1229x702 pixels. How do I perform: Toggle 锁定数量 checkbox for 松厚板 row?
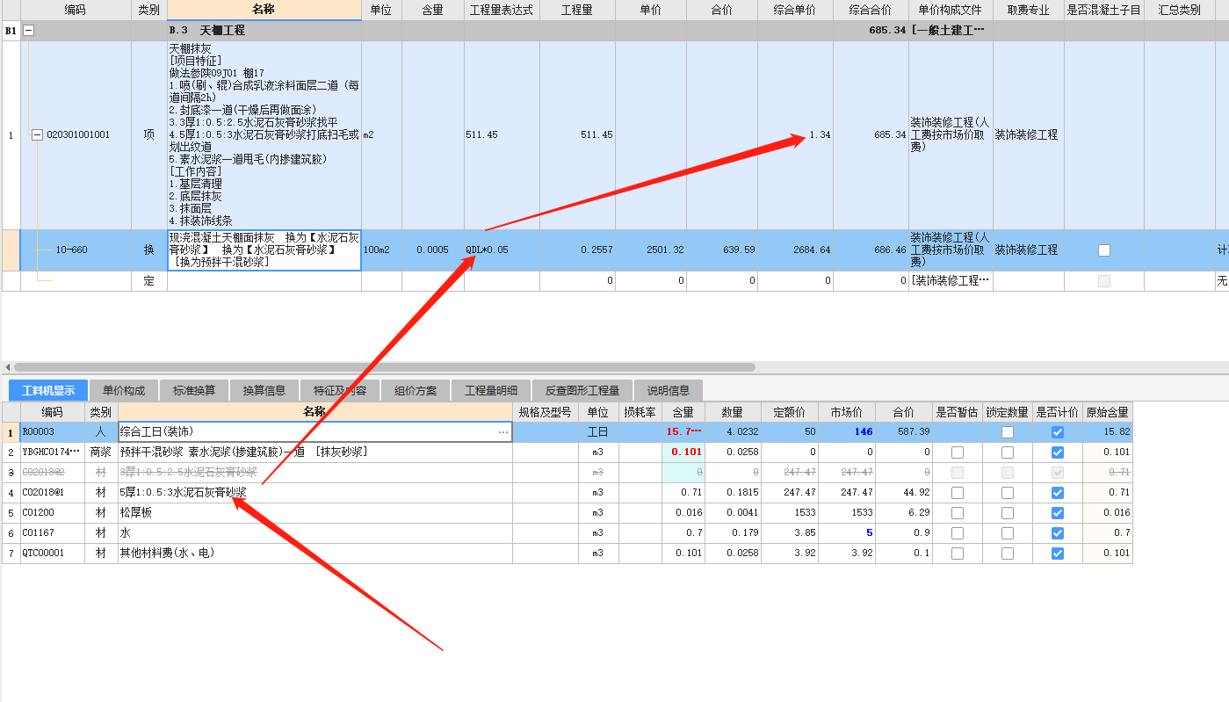[x=1008, y=513]
